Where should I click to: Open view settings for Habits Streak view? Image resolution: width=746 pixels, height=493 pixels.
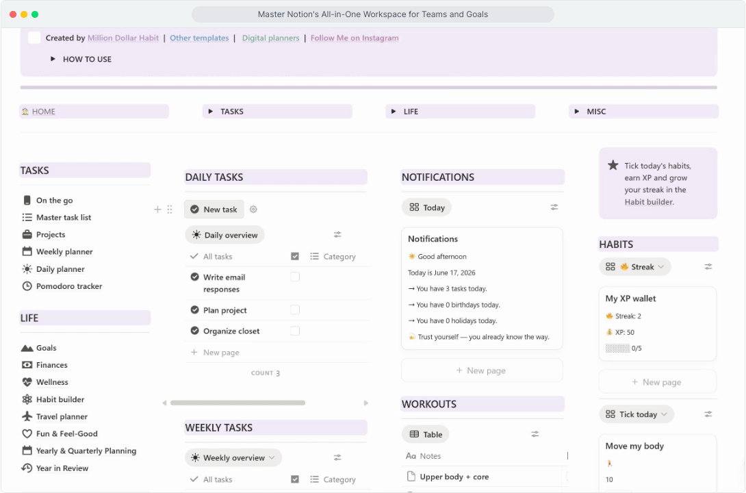[x=708, y=267]
